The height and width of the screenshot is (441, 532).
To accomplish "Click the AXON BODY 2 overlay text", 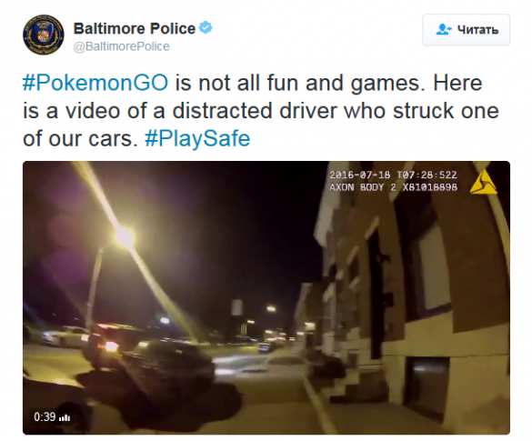I will coord(393,187).
